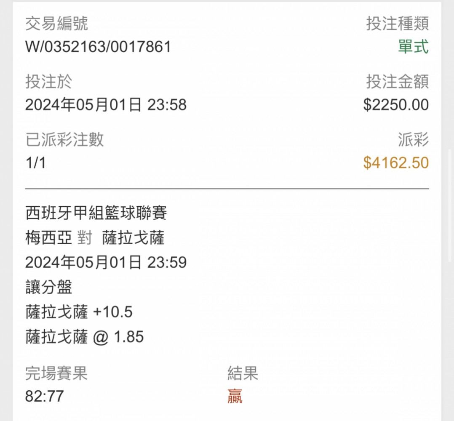Screen dimensions: 454x421
Task: Select the bet amount $2250.00
Action: (x=396, y=105)
